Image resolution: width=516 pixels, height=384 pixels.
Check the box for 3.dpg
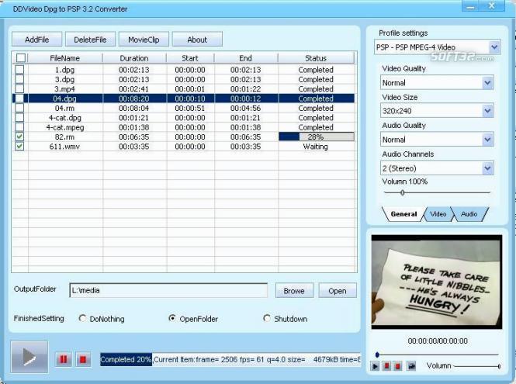[19, 79]
